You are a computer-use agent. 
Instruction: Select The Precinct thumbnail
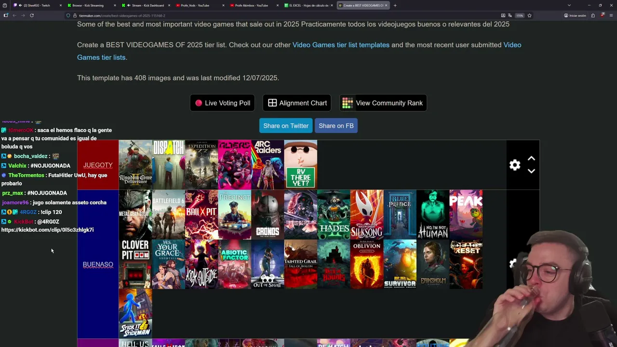click(x=235, y=214)
